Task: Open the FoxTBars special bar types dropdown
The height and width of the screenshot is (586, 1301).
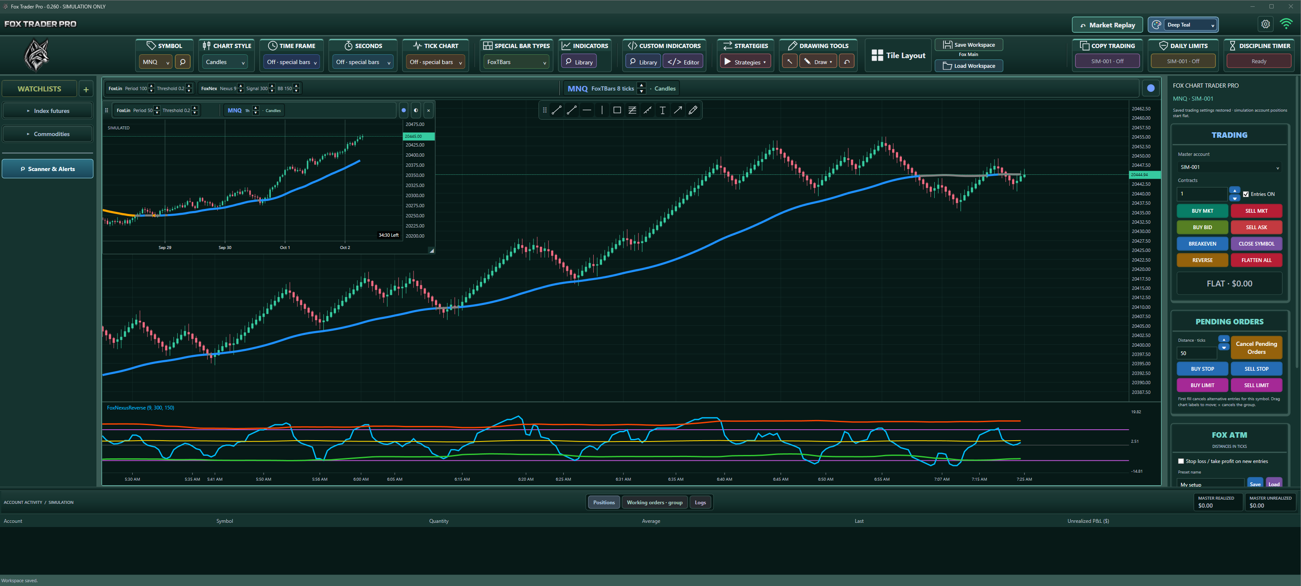Action: 516,62
